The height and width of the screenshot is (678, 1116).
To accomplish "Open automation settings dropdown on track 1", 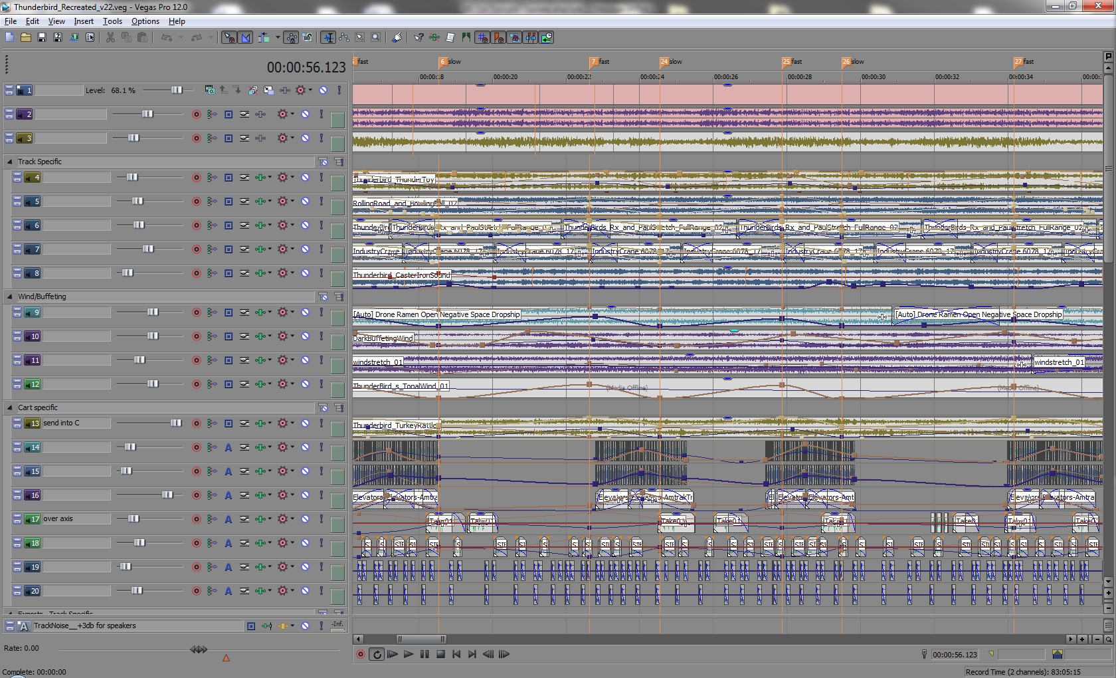I will coord(310,90).
